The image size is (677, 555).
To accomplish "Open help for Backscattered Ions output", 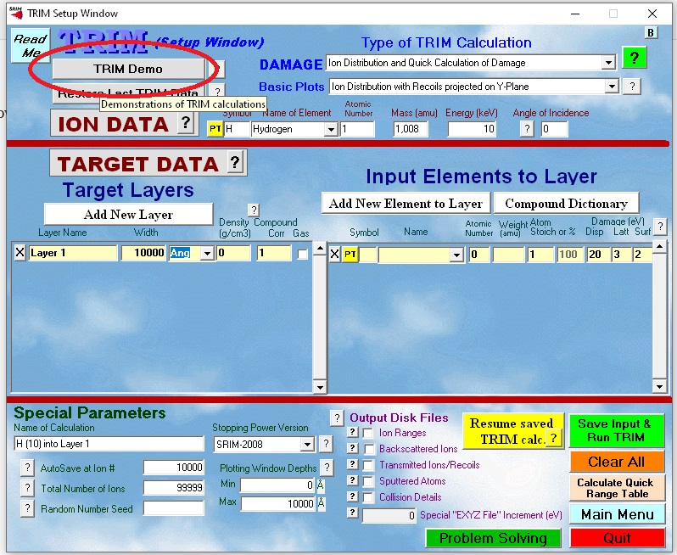I will tap(352, 448).
